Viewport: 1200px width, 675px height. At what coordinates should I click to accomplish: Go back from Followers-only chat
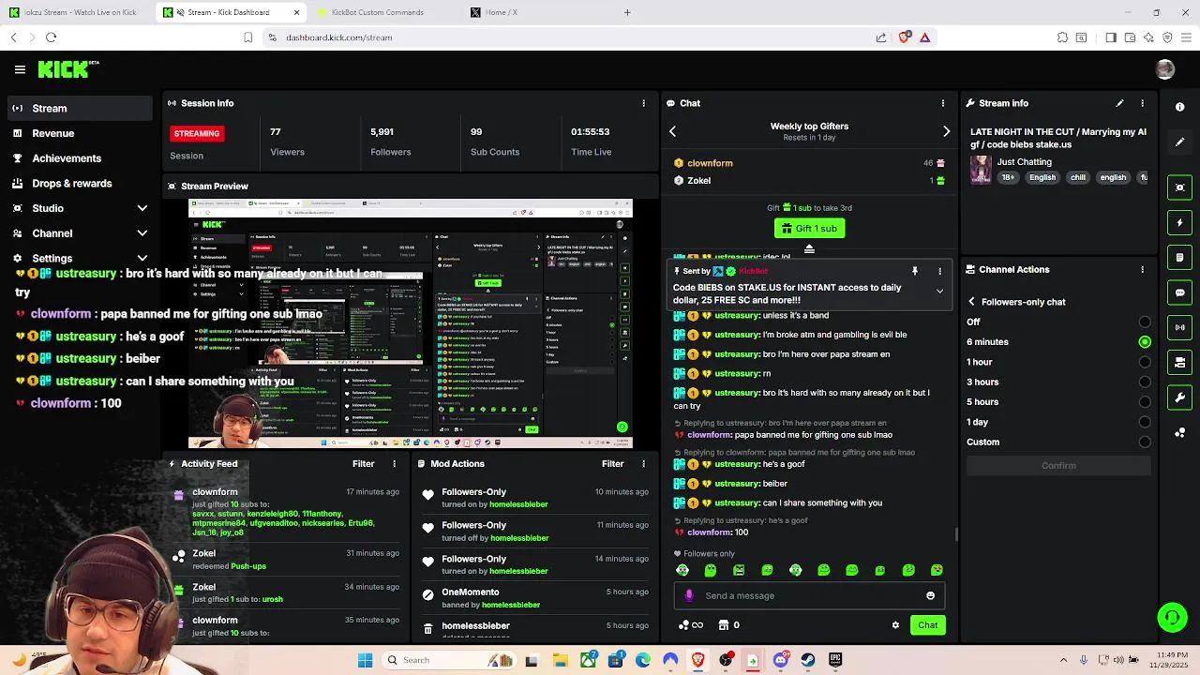click(x=971, y=302)
